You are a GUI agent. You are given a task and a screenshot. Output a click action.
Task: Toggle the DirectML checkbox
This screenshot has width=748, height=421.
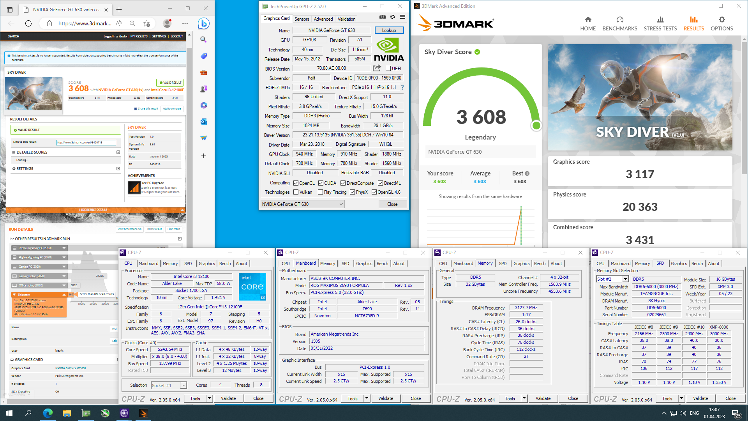(380, 183)
